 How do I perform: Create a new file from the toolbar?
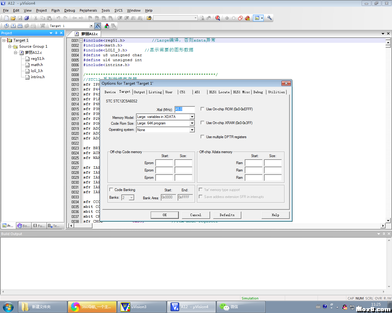coord(6,18)
